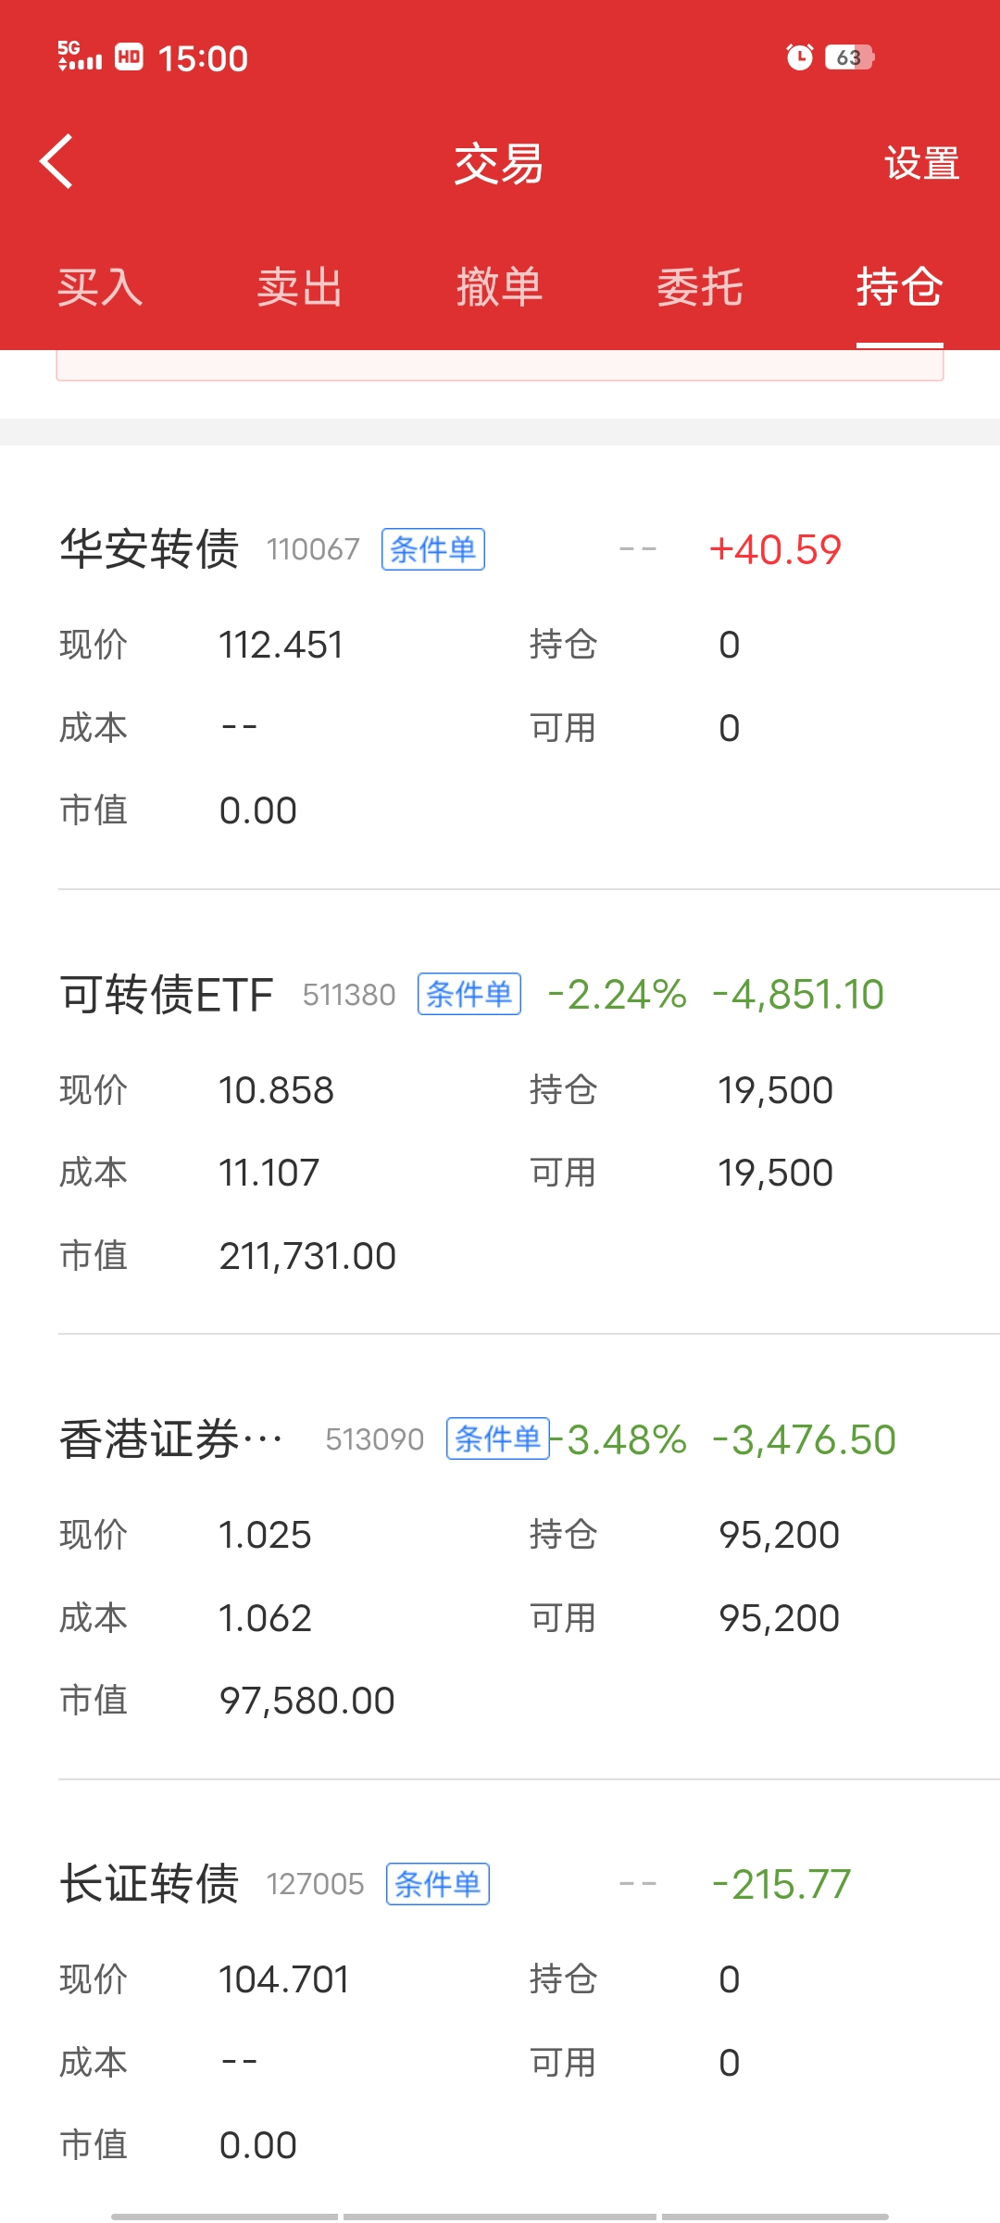The width and height of the screenshot is (1000, 2223).
Task: Tap 可转债ETF loss amount -4,851.10
Action: (x=798, y=995)
